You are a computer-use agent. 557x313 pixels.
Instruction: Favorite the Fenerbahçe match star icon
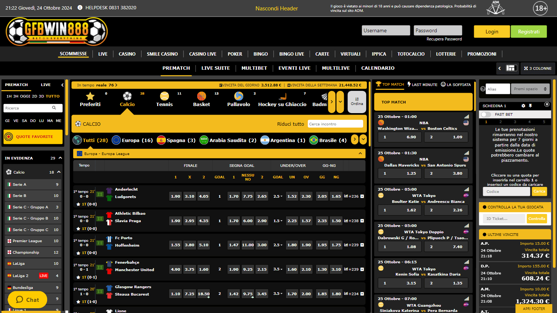coord(78,277)
